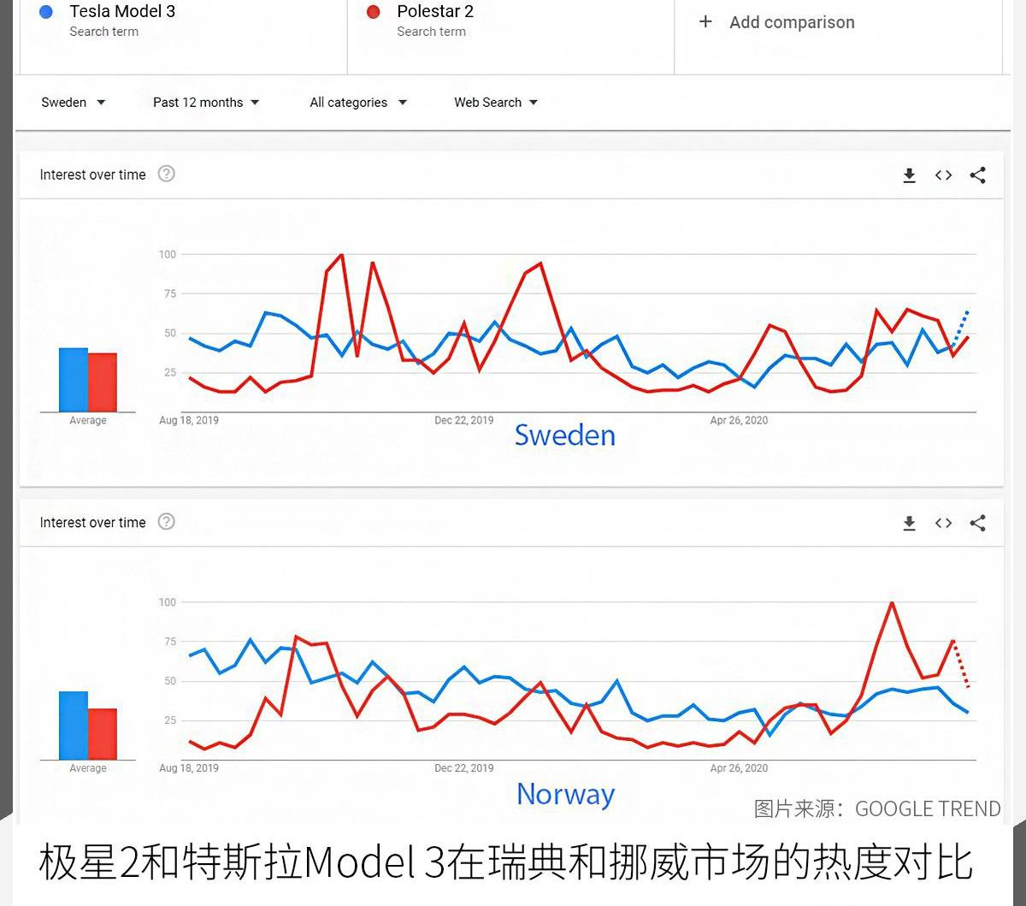Viewport: 1026px width, 906px height.
Task: Click Apr 26, 2020 label in Norway chart
Action: pyautogui.click(x=739, y=768)
